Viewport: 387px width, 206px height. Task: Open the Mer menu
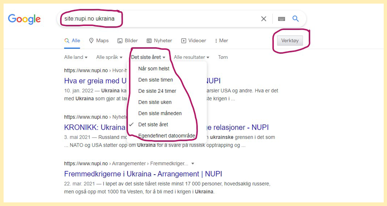[221, 41]
